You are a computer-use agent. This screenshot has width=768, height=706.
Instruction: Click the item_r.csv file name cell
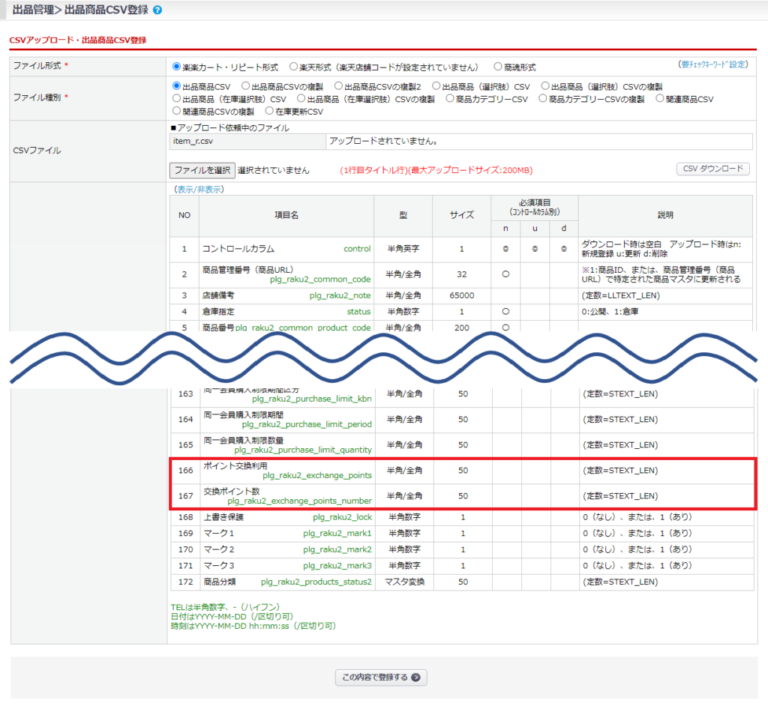click(x=247, y=142)
